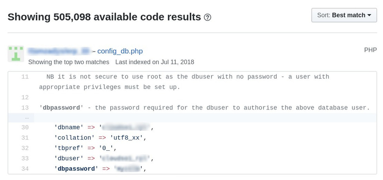Click the 'Showing 505,098 available code results' heading
Screen dimensions: 383x180
coord(104,17)
